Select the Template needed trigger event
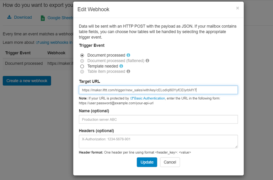 82,66
